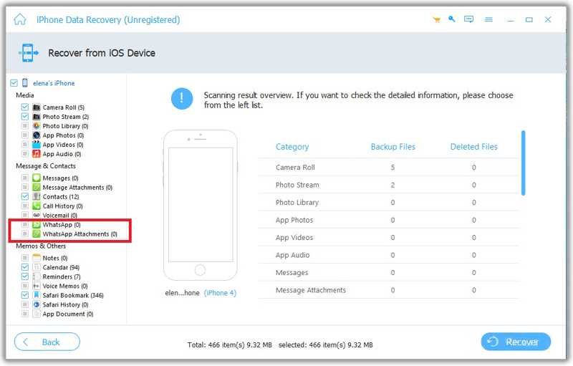Toggle the Messages checkbox
The width and height of the screenshot is (573, 366).
pyautogui.click(x=25, y=178)
